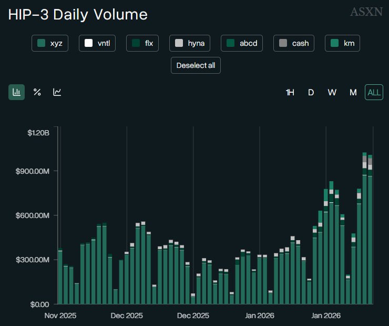
Task: Click the white vntl color swatch
Action: [88, 43]
